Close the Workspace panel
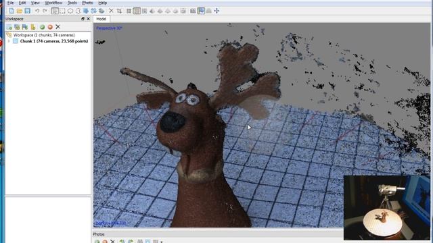The height and width of the screenshot is (243, 433). 89,19
